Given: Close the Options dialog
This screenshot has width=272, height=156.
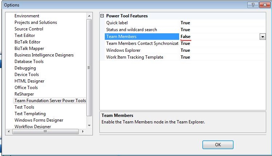Looking at the screenshot, I should click(x=263, y=5).
